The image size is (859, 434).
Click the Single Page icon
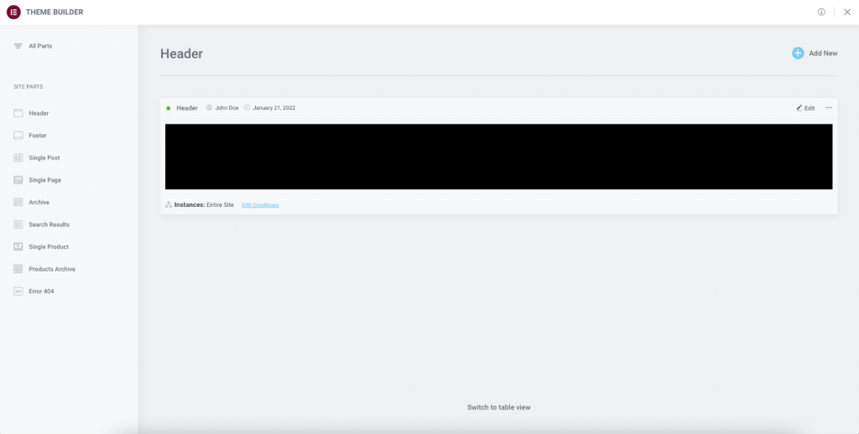[18, 180]
